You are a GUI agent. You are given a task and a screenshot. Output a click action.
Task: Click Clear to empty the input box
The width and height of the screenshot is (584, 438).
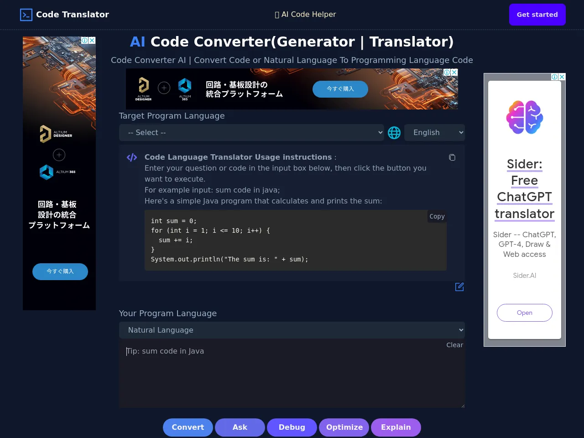pos(454,345)
